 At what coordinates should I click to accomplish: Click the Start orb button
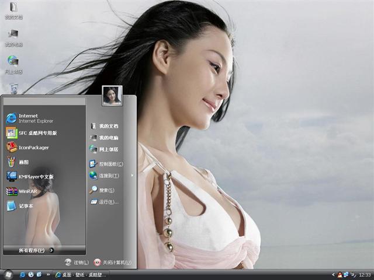(x=8, y=275)
